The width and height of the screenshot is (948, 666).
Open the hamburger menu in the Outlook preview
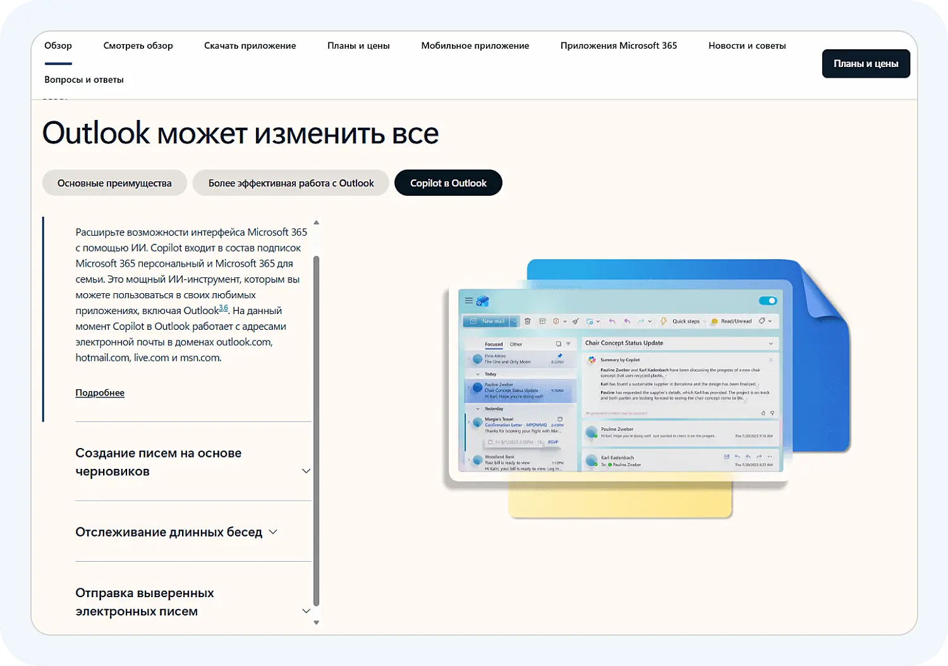point(468,301)
